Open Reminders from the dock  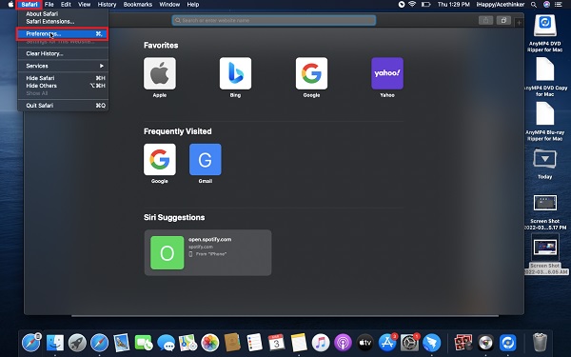click(x=254, y=343)
